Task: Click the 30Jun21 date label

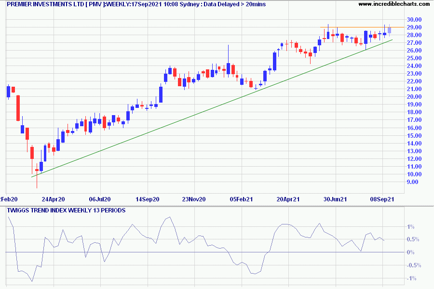Action: (335, 199)
